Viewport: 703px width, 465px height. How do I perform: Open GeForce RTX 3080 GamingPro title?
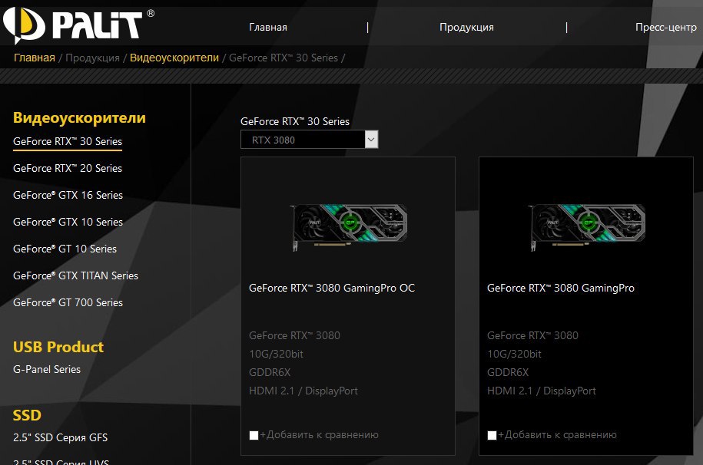pyautogui.click(x=561, y=288)
